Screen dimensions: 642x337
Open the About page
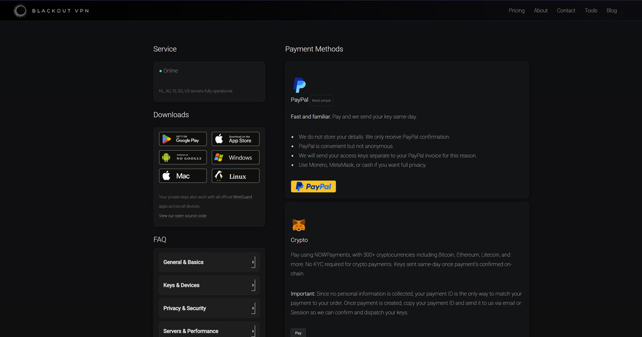coord(541,11)
